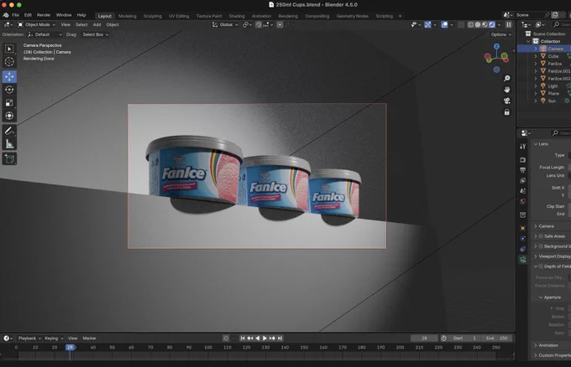Toggle the lock camera to view icon
The image size is (571, 367).
pos(506,112)
